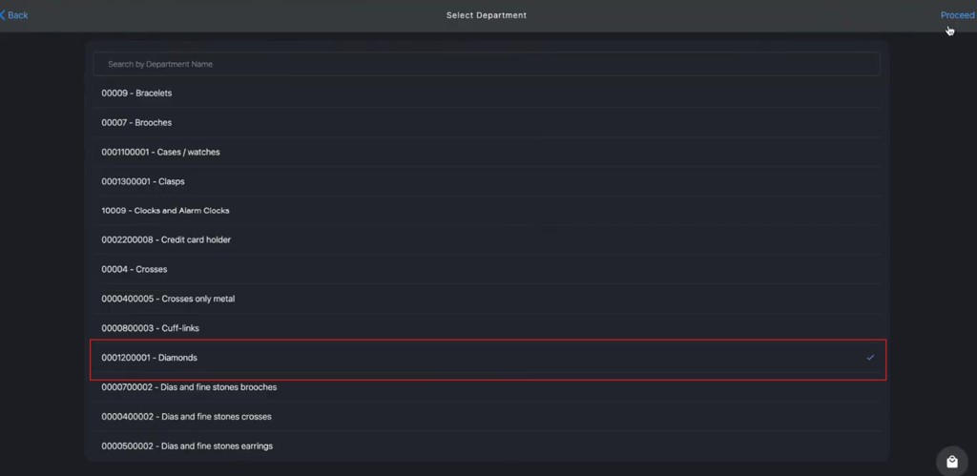Image resolution: width=977 pixels, height=476 pixels.
Task: Select Dias and fine stones crosses
Action: (x=486, y=416)
